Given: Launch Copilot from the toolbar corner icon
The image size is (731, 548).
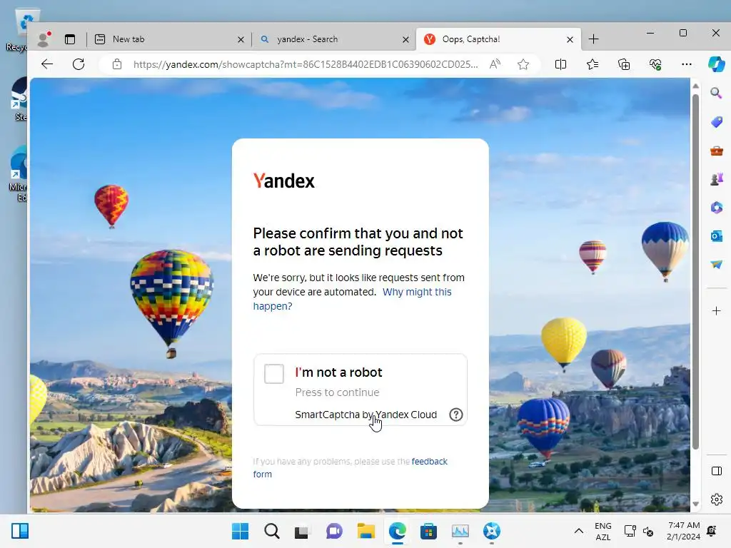Looking at the screenshot, I should [716, 64].
